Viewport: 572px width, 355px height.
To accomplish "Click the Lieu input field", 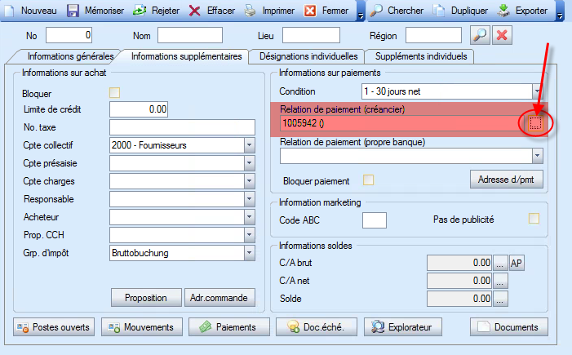I will pos(311,35).
